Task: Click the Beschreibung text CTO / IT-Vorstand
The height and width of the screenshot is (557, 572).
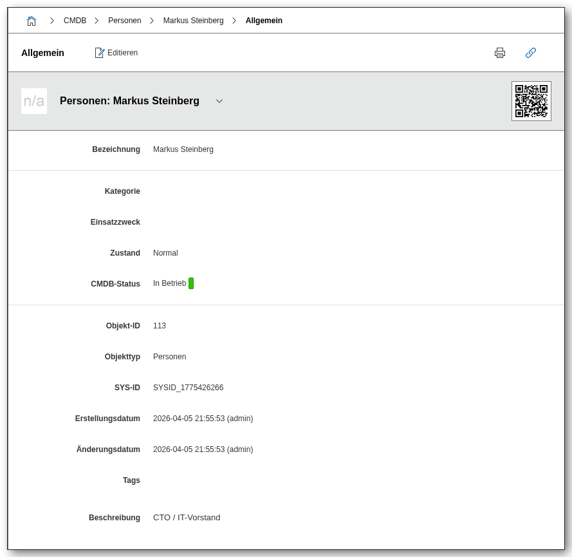Action: (x=187, y=518)
